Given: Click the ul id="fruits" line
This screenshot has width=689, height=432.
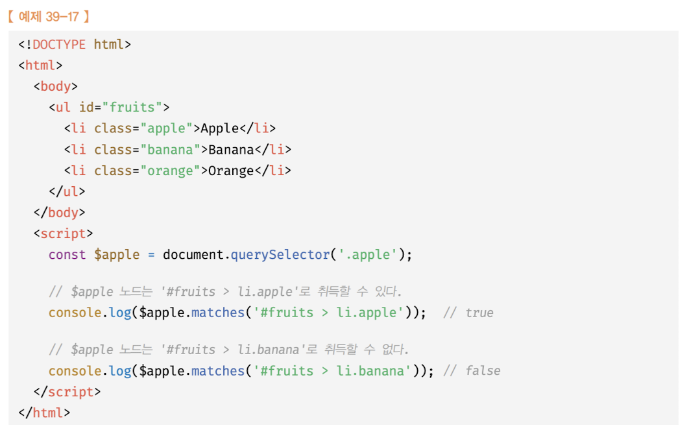Looking at the screenshot, I should (109, 107).
